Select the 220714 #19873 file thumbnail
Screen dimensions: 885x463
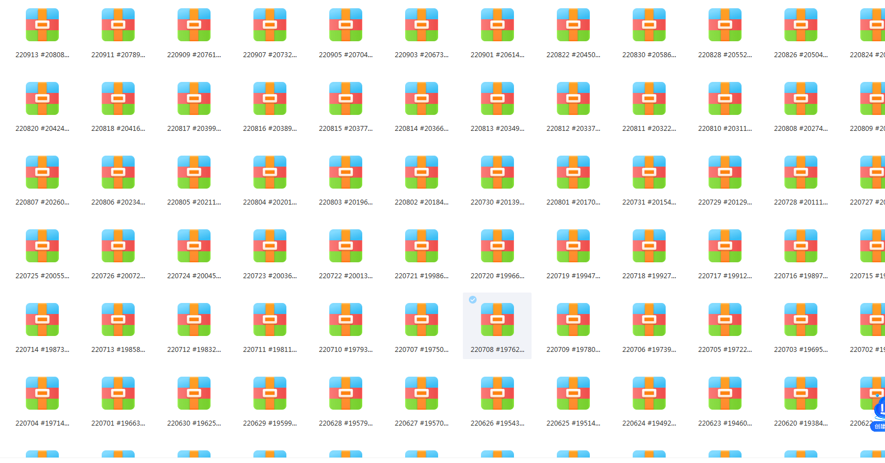[x=42, y=320]
